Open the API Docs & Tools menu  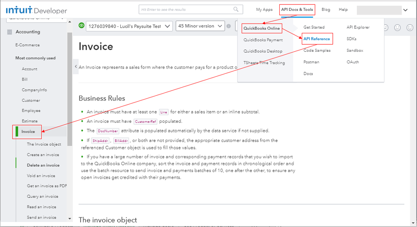[x=297, y=10]
